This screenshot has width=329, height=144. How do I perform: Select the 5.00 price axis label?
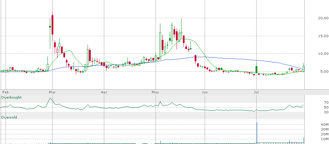coord(324,71)
